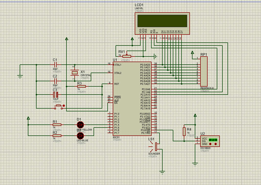Toggle the reset push button latch dot
Screen dimensions: 261x185
click(x=64, y=106)
